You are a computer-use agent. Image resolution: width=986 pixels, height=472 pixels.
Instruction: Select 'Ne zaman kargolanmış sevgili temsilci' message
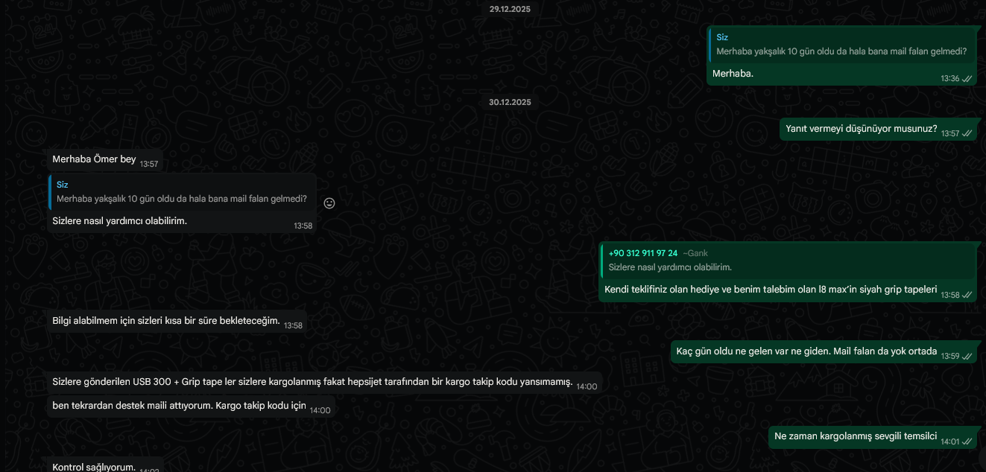click(873, 437)
